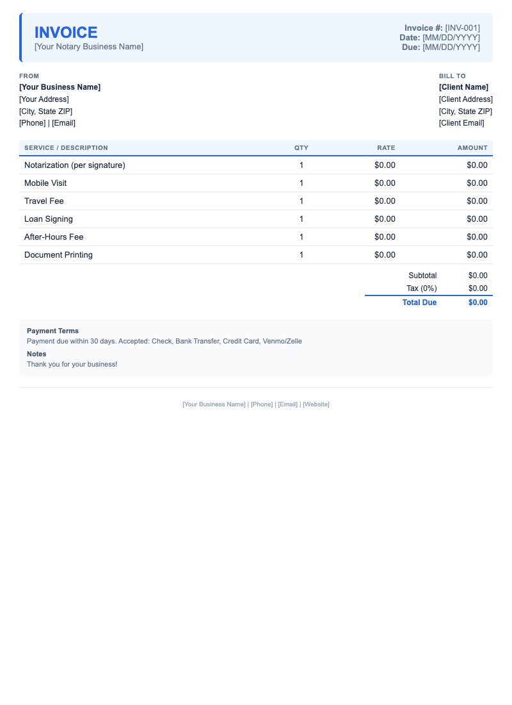Click the AMOUNT column header
Image resolution: width=512 pixels, height=705 pixels.
pyautogui.click(x=472, y=148)
